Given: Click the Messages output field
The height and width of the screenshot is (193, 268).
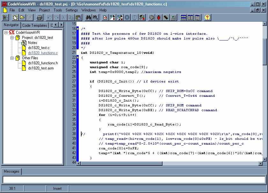Looking at the screenshot, I should tap(134, 180).
